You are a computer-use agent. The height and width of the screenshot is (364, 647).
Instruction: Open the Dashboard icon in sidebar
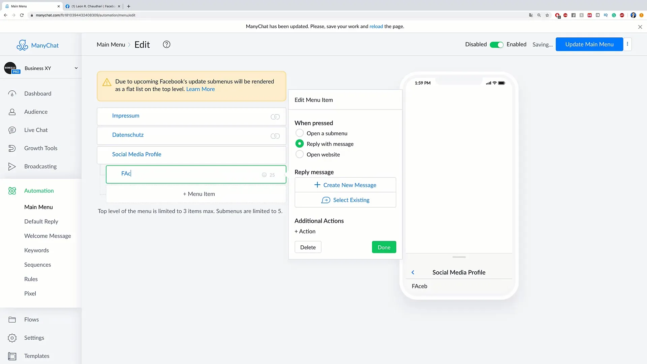12,94
